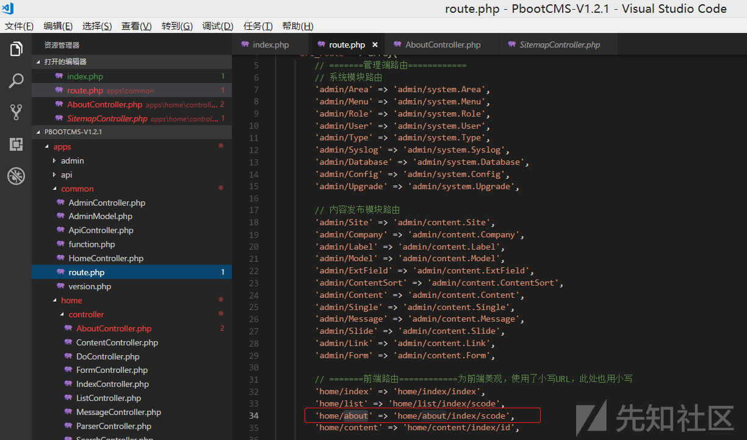Open the 选择(S) menu
This screenshot has height=440, width=747.
[x=97, y=26]
